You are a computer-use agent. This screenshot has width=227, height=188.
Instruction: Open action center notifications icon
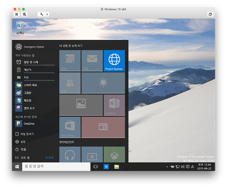click(x=188, y=167)
